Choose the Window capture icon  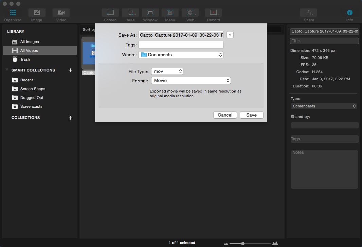(x=150, y=13)
